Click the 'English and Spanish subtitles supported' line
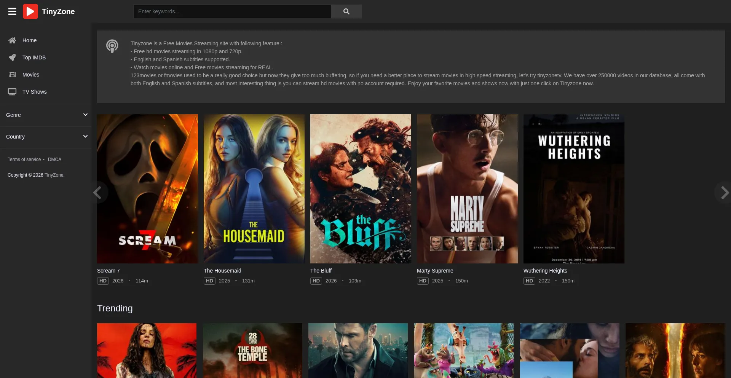The height and width of the screenshot is (378, 731). coord(180,59)
